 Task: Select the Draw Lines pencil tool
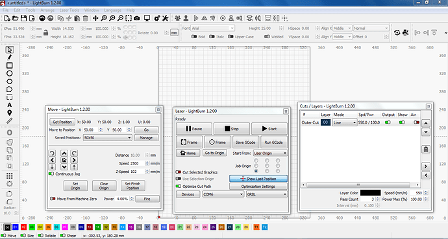10,58
